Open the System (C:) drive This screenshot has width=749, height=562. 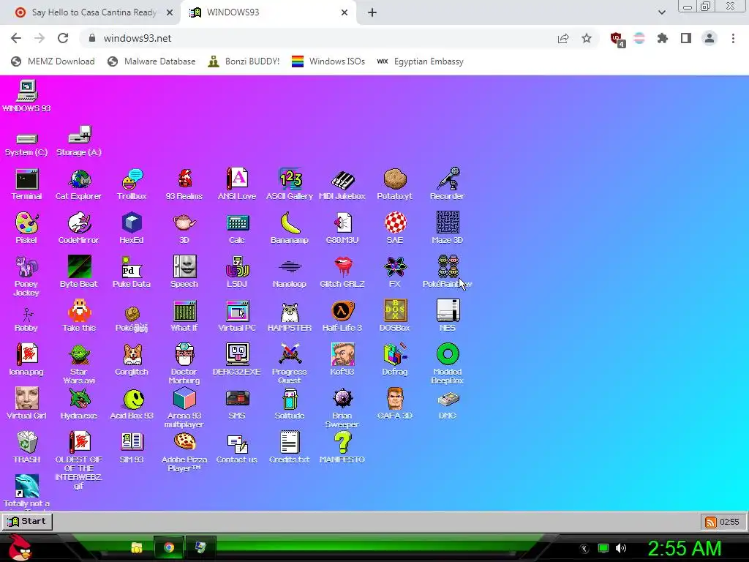click(27, 144)
